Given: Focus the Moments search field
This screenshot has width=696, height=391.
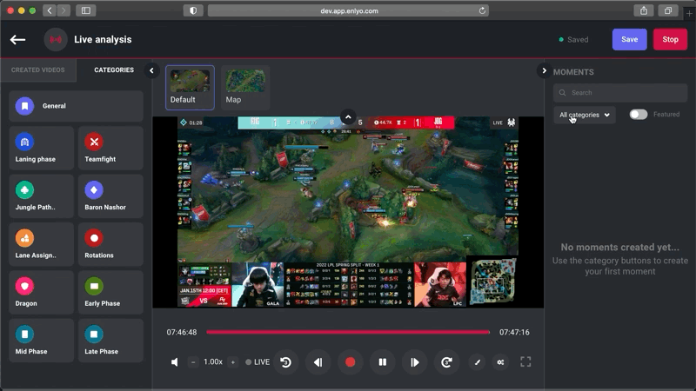Looking at the screenshot, I should tap(620, 93).
